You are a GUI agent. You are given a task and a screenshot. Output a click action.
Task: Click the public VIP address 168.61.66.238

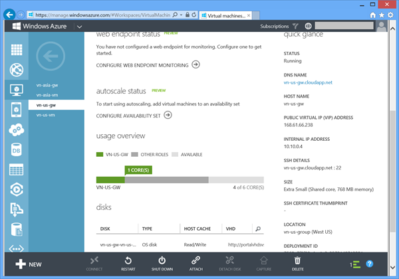[298, 125]
